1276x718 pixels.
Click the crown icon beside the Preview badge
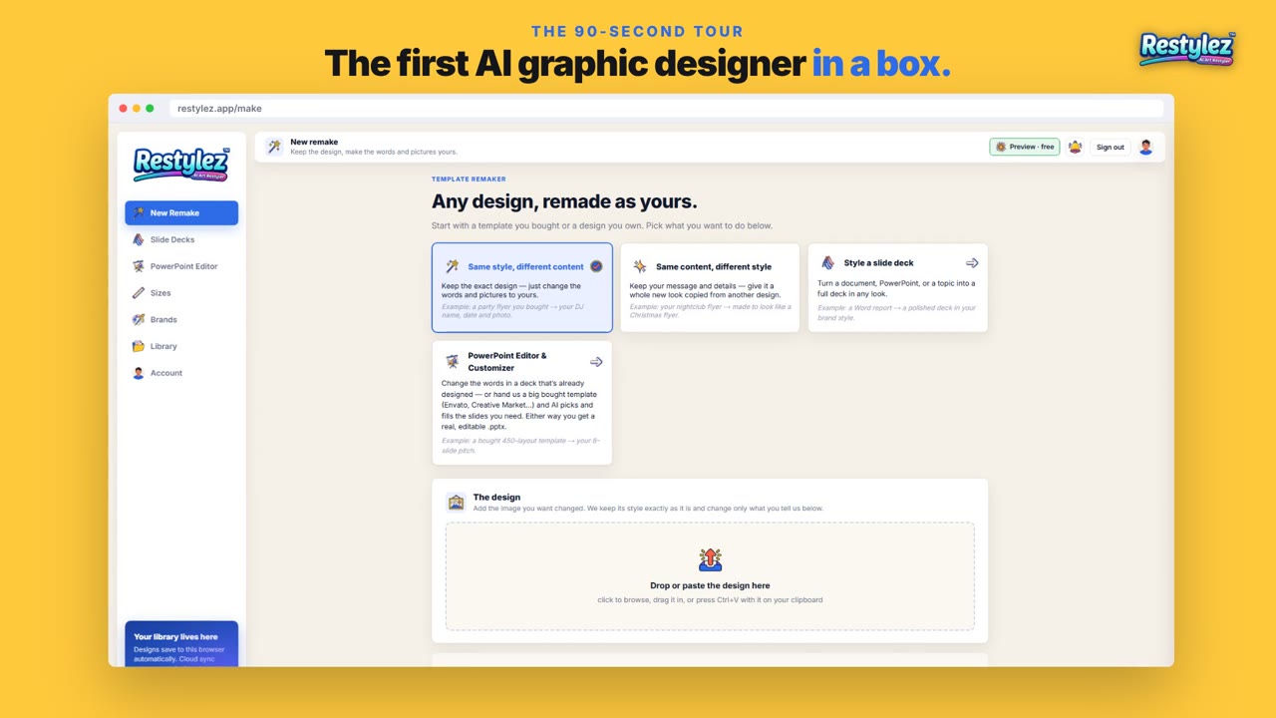point(1075,147)
